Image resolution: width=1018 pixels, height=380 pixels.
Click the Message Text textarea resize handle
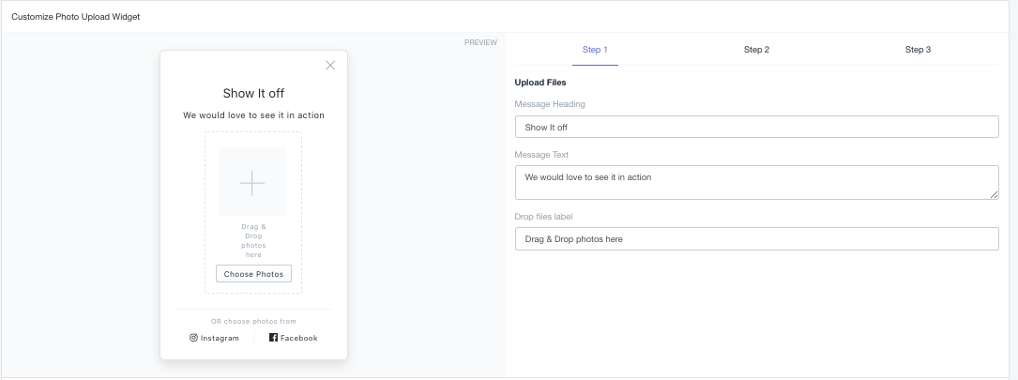[x=994, y=195]
